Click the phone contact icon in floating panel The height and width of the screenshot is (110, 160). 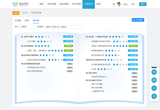(x=154, y=96)
